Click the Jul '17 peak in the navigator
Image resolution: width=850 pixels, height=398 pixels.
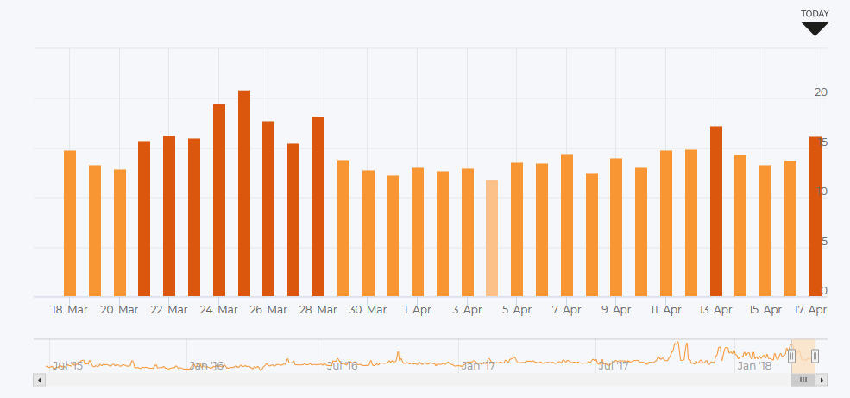[x=677, y=350]
